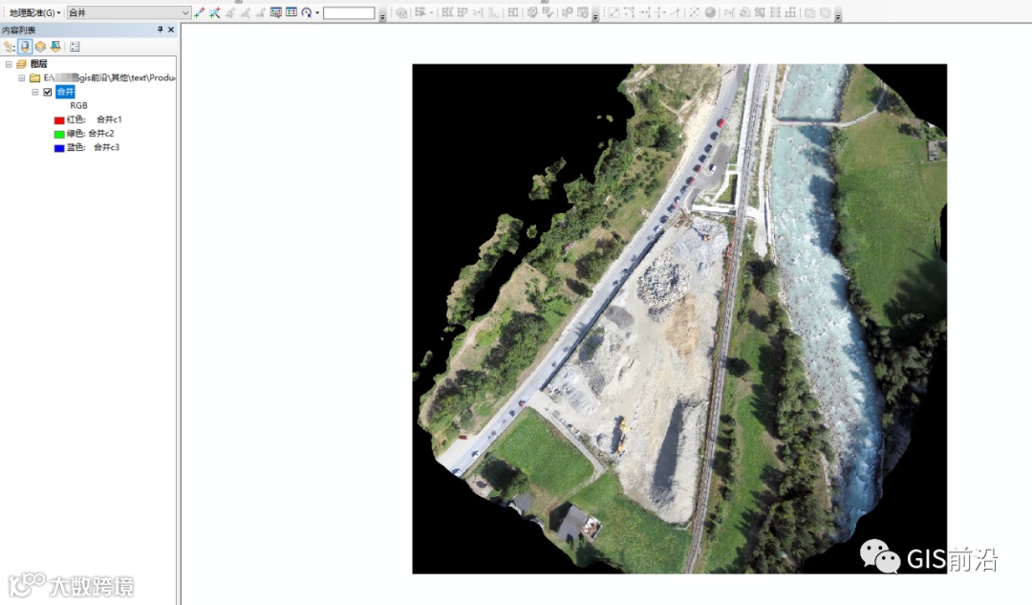Click the RGB label under 合并
This screenshot has height=605, width=1032.
[x=78, y=105]
